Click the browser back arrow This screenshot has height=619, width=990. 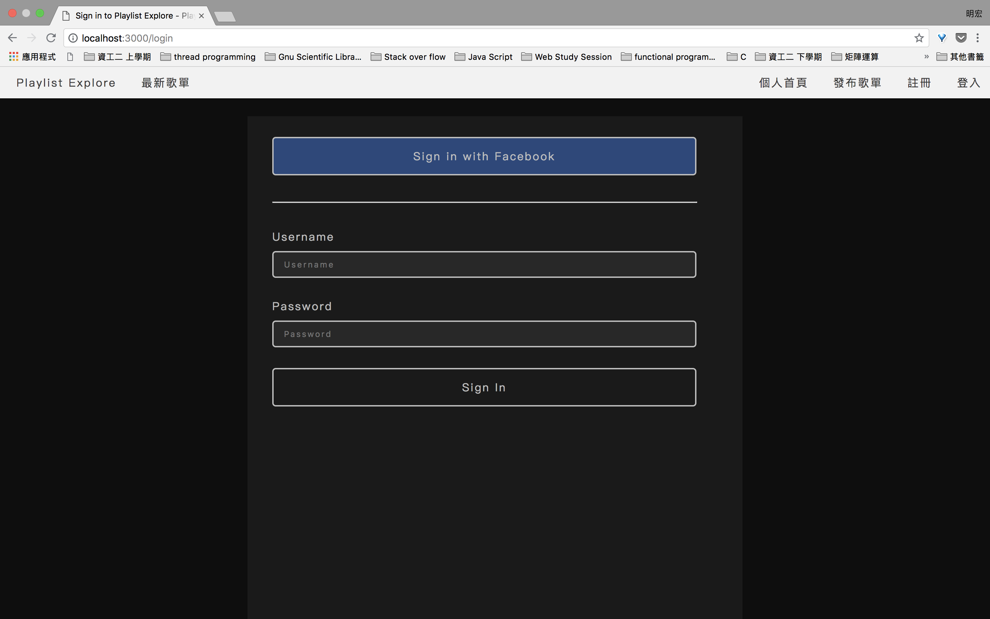[12, 38]
